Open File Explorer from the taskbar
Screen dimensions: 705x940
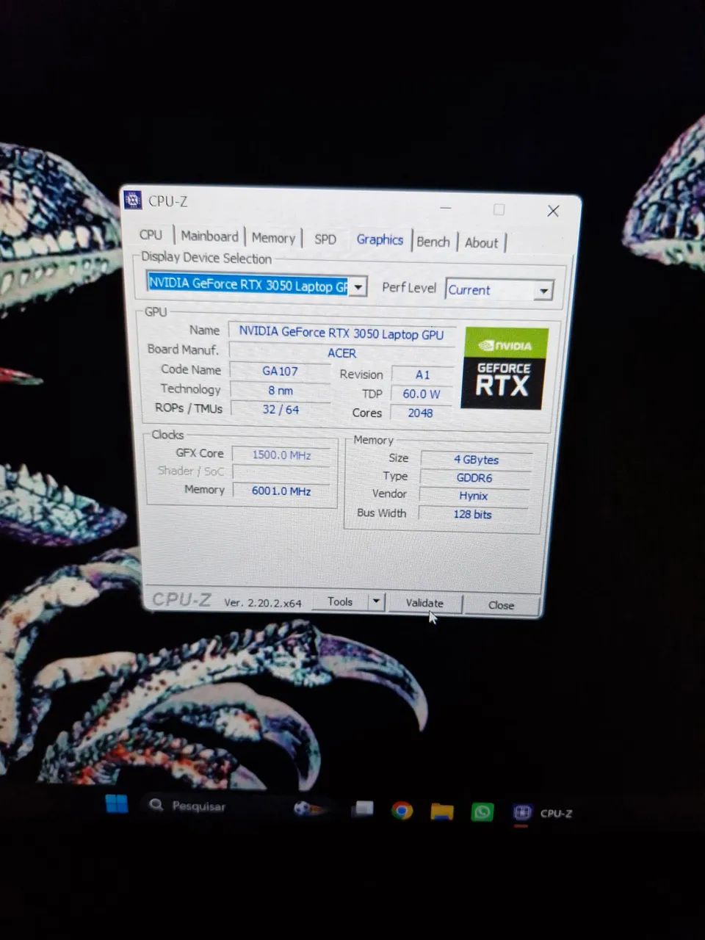441,811
